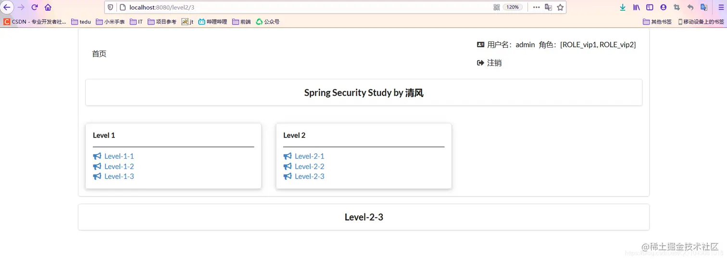Open the 项目参考 bookmarks folder
727x260 pixels.
162,22
